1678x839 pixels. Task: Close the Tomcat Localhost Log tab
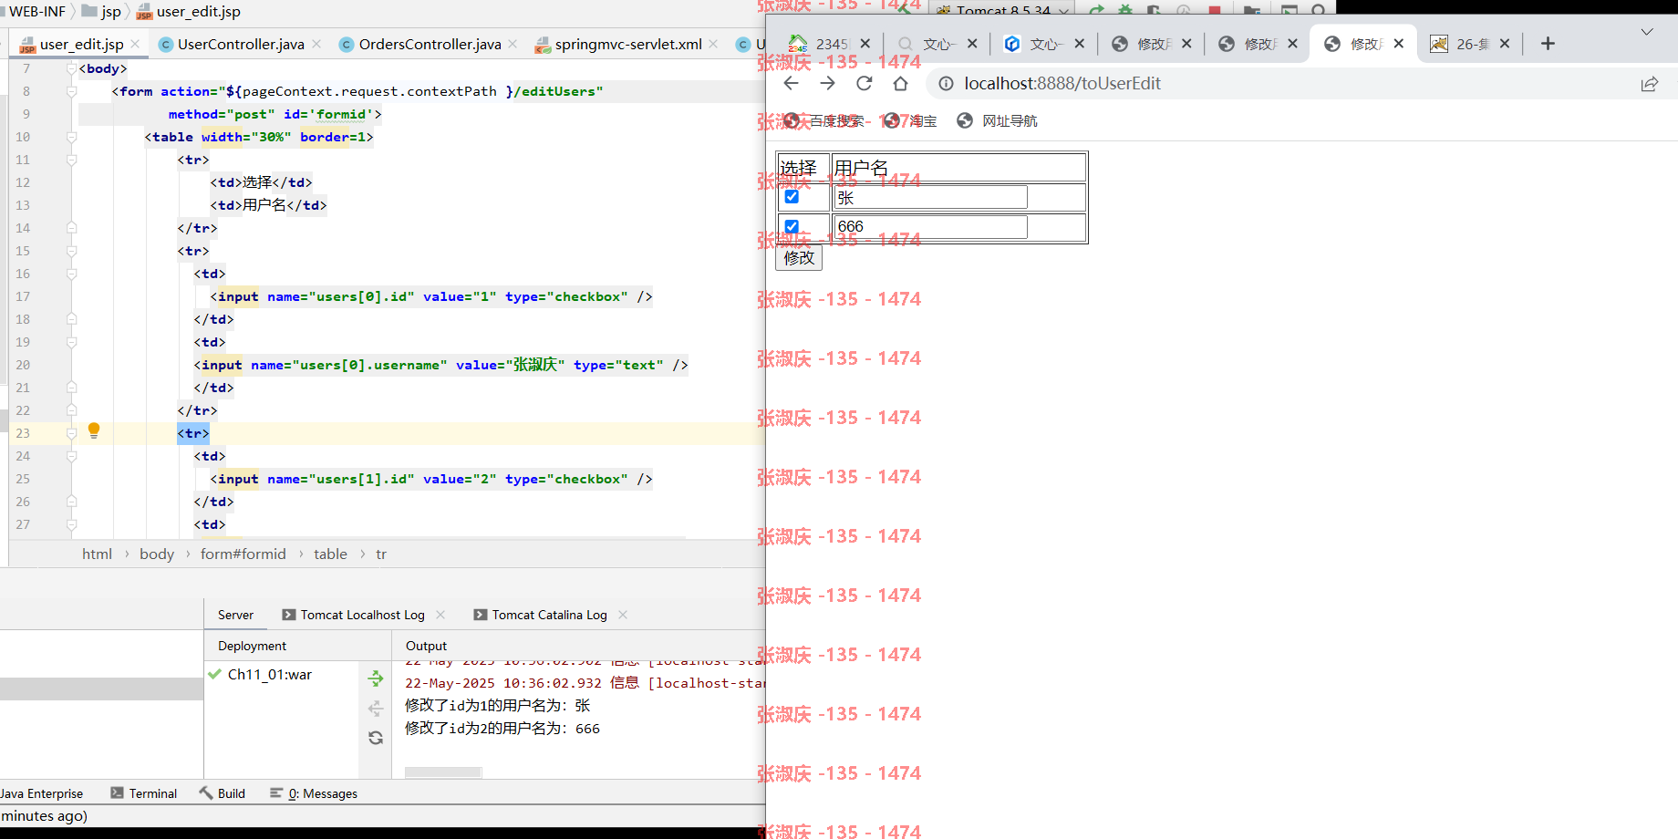[x=440, y=615]
